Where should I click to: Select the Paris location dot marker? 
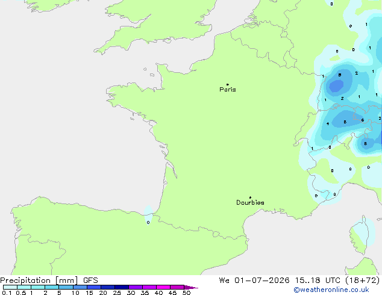[x=228, y=84]
